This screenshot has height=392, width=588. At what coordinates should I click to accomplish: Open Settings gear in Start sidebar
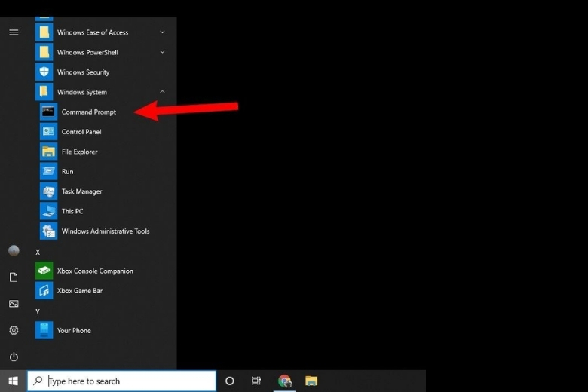[x=14, y=330]
